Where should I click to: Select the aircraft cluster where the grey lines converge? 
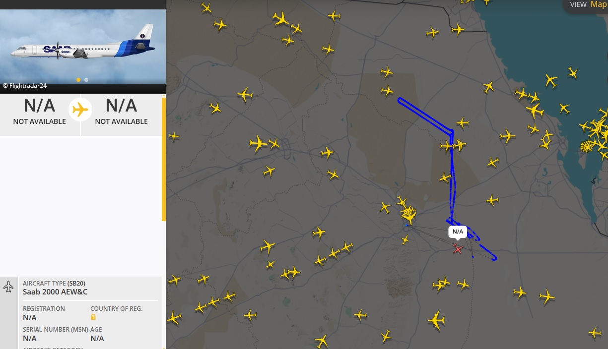point(409,215)
